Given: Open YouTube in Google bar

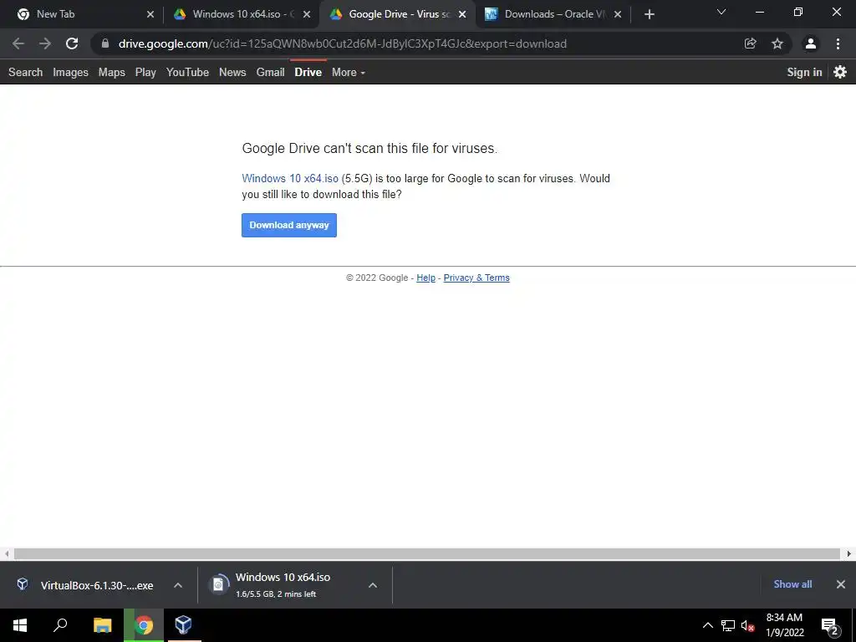Looking at the screenshot, I should [x=188, y=72].
